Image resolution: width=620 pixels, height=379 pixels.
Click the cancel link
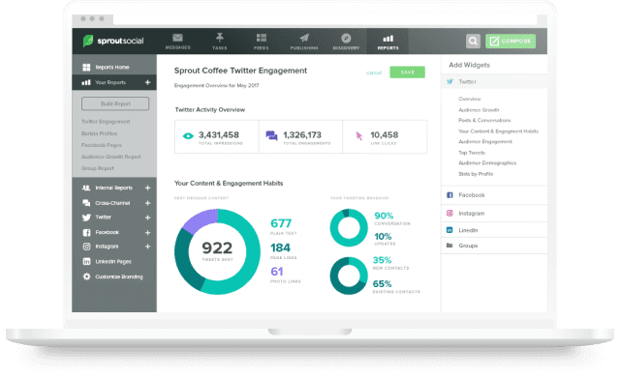[374, 73]
